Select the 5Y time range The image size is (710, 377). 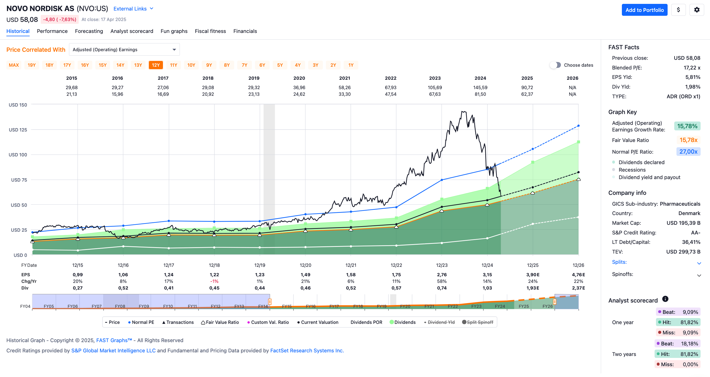coord(280,65)
